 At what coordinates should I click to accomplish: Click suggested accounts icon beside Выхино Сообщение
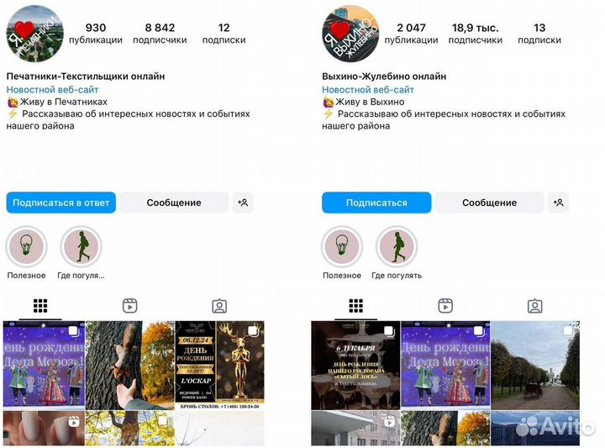[x=558, y=203]
